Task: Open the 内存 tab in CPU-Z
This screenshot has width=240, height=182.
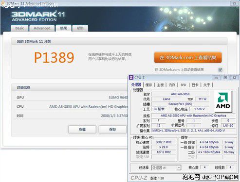Action: coord(172,85)
